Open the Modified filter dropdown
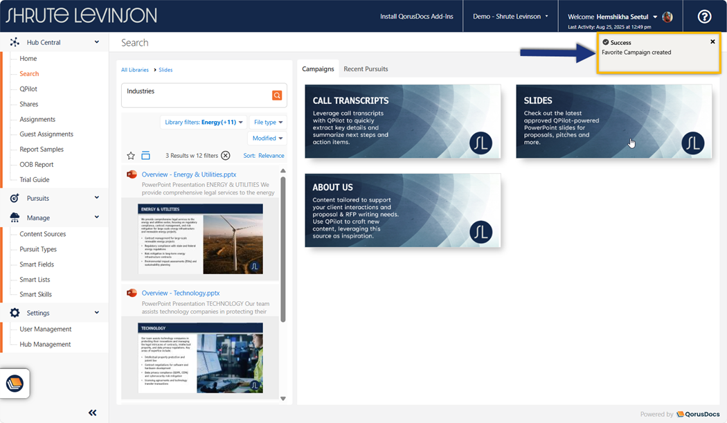 point(267,138)
